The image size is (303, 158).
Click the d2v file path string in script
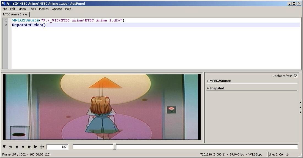click(x=82, y=20)
